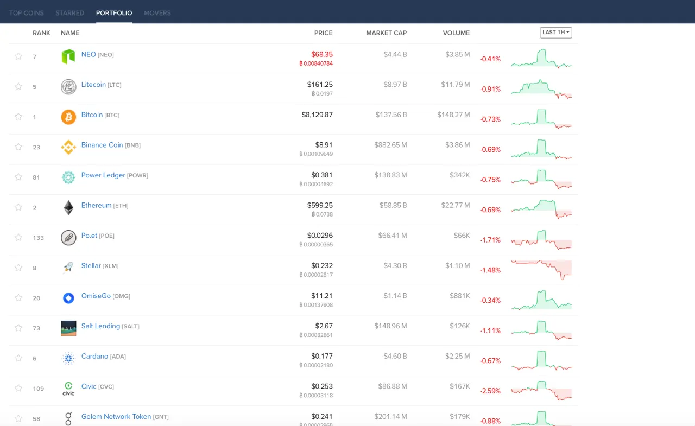Viewport: 695px width, 426px height.
Task: Star the Stellar row
Action: (18, 268)
